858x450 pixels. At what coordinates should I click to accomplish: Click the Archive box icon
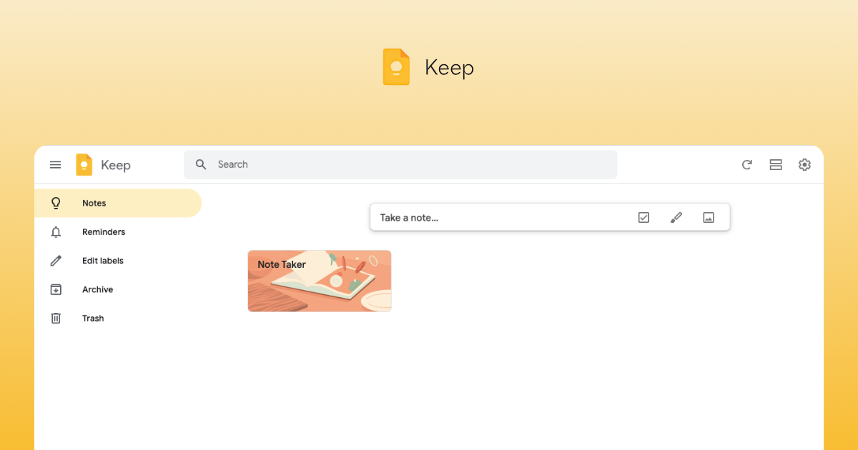click(56, 289)
